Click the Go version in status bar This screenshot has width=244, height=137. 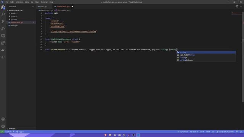10,132
